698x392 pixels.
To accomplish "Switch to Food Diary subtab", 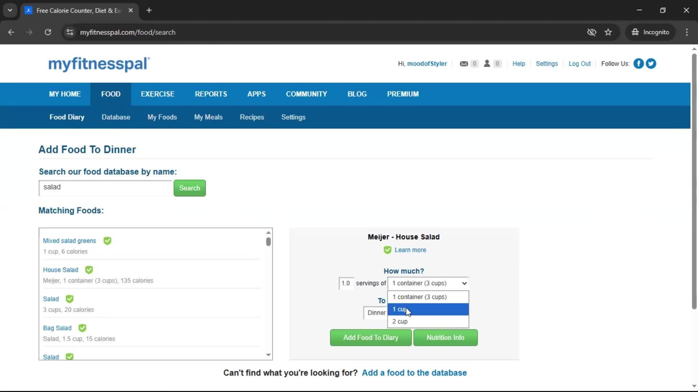I will click(x=67, y=117).
